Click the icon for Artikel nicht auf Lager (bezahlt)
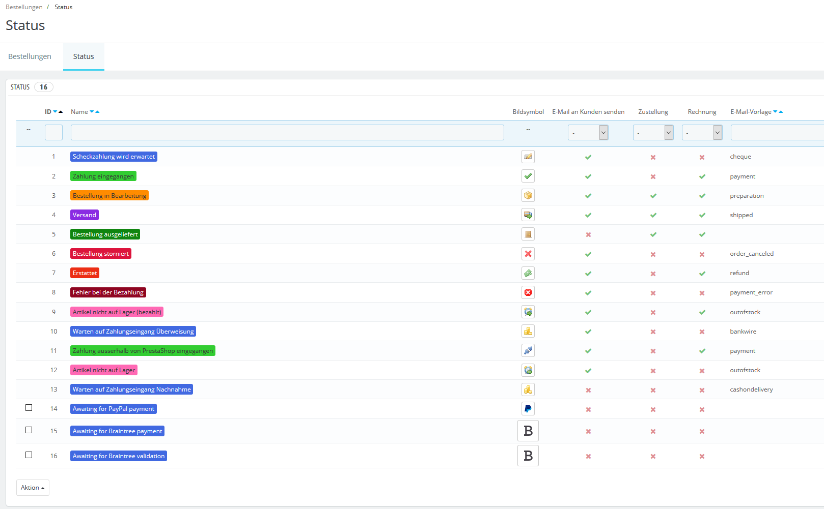Screen dimensions: 824x509 tap(528, 312)
